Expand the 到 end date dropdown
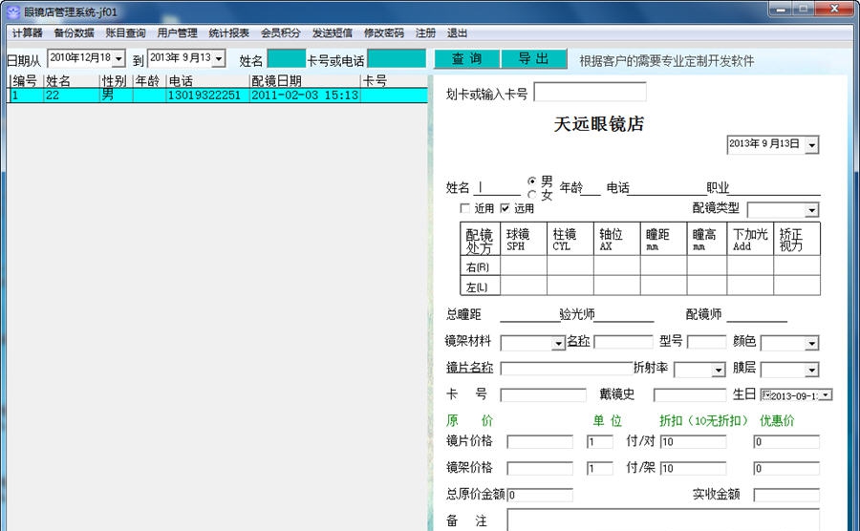 tap(219, 58)
